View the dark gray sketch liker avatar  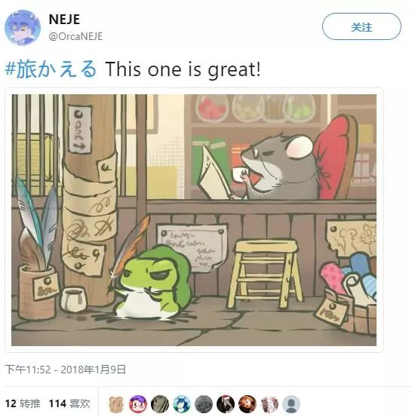pos(160,404)
